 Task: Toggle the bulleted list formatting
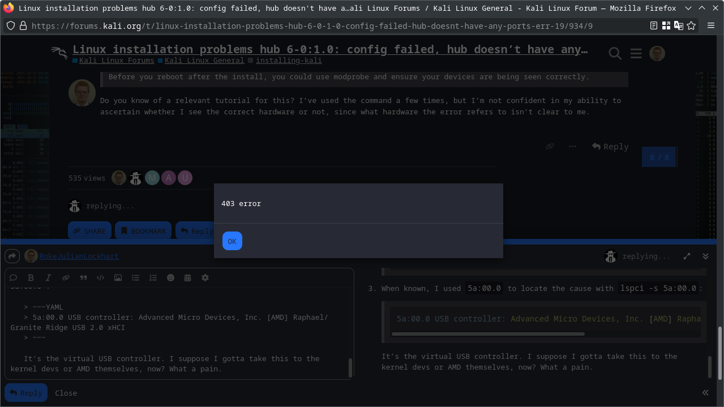point(135,278)
